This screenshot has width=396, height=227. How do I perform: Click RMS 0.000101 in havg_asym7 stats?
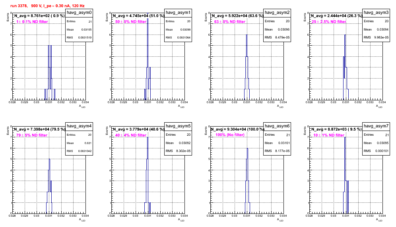pos(376,151)
